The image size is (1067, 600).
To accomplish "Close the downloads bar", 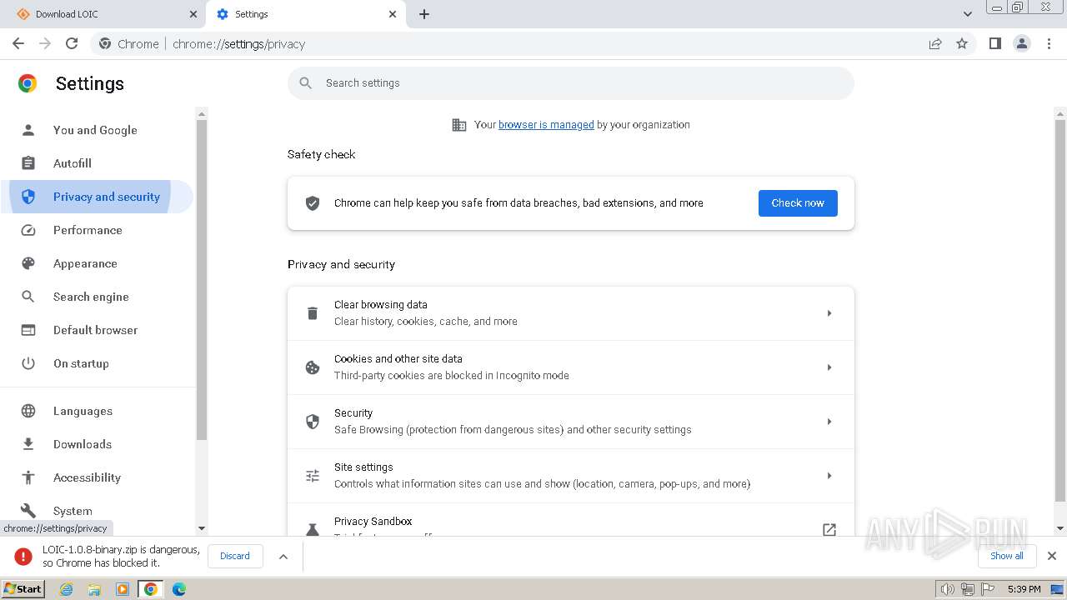I will (1052, 556).
